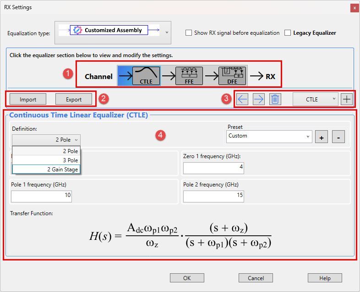Screen dimensions: 360x292
Task: Enable Show RX signal before equalization
Action: coord(189,33)
